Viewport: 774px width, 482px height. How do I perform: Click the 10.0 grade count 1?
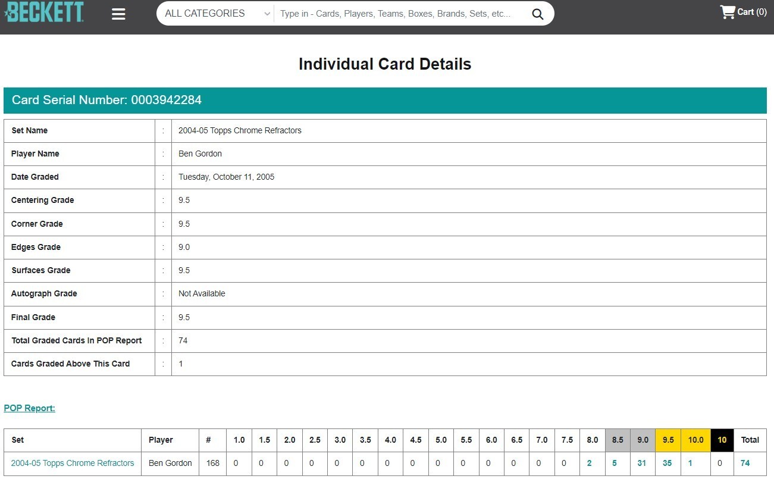click(x=690, y=463)
